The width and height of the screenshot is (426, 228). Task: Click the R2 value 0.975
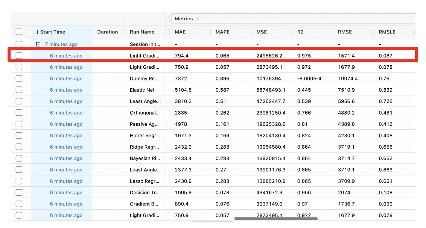(x=304, y=56)
